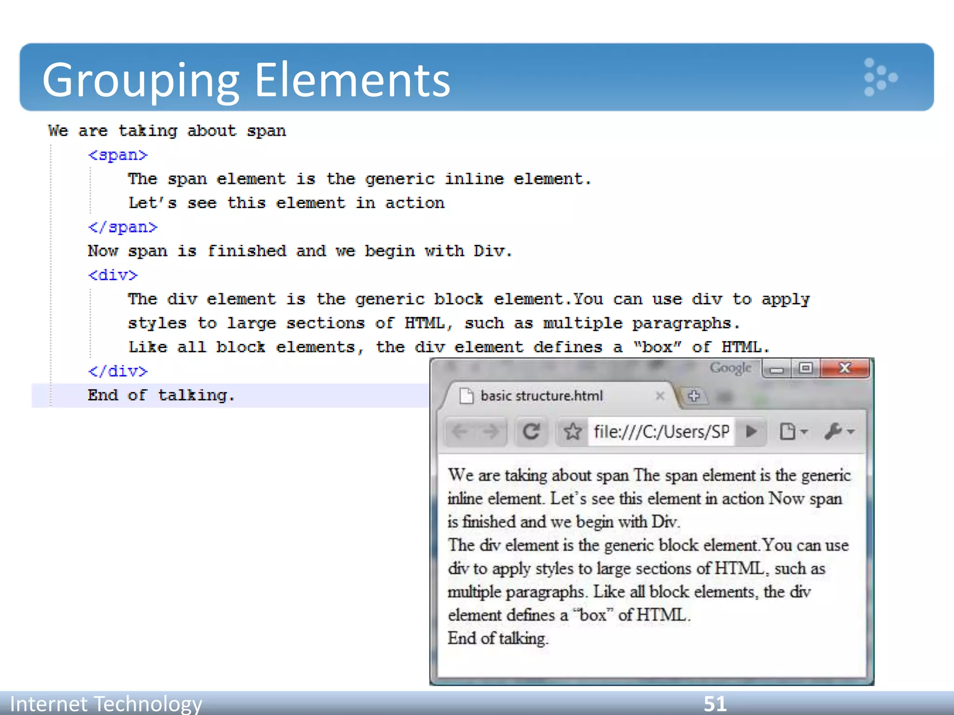This screenshot has height=715, width=954.
Task: Click the browser back arrow button
Action: point(460,432)
